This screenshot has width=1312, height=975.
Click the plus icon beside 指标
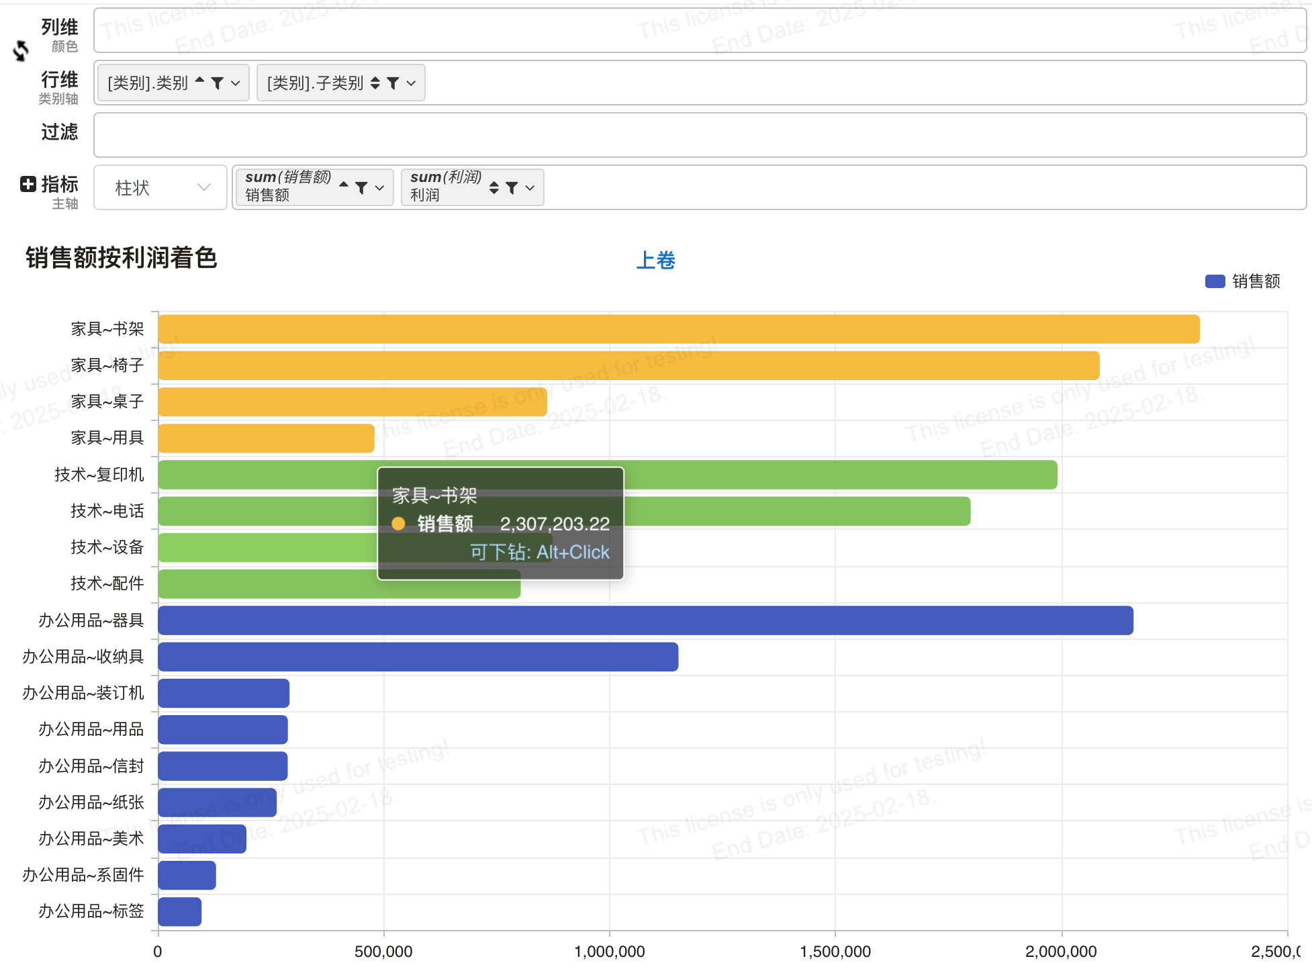pyautogui.click(x=28, y=184)
